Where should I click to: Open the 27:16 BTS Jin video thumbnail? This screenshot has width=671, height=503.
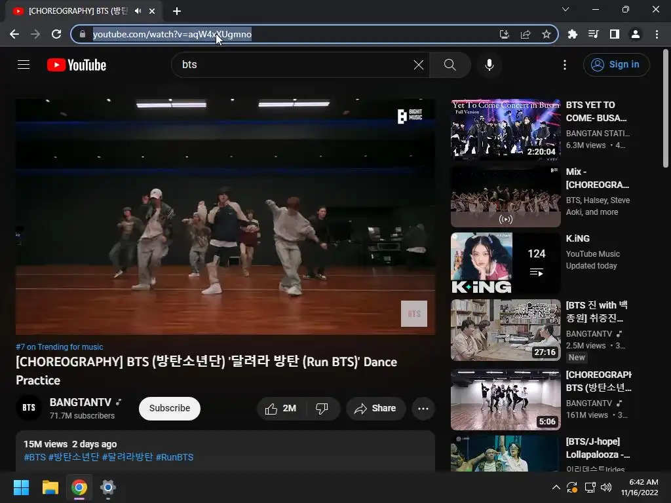(x=505, y=330)
